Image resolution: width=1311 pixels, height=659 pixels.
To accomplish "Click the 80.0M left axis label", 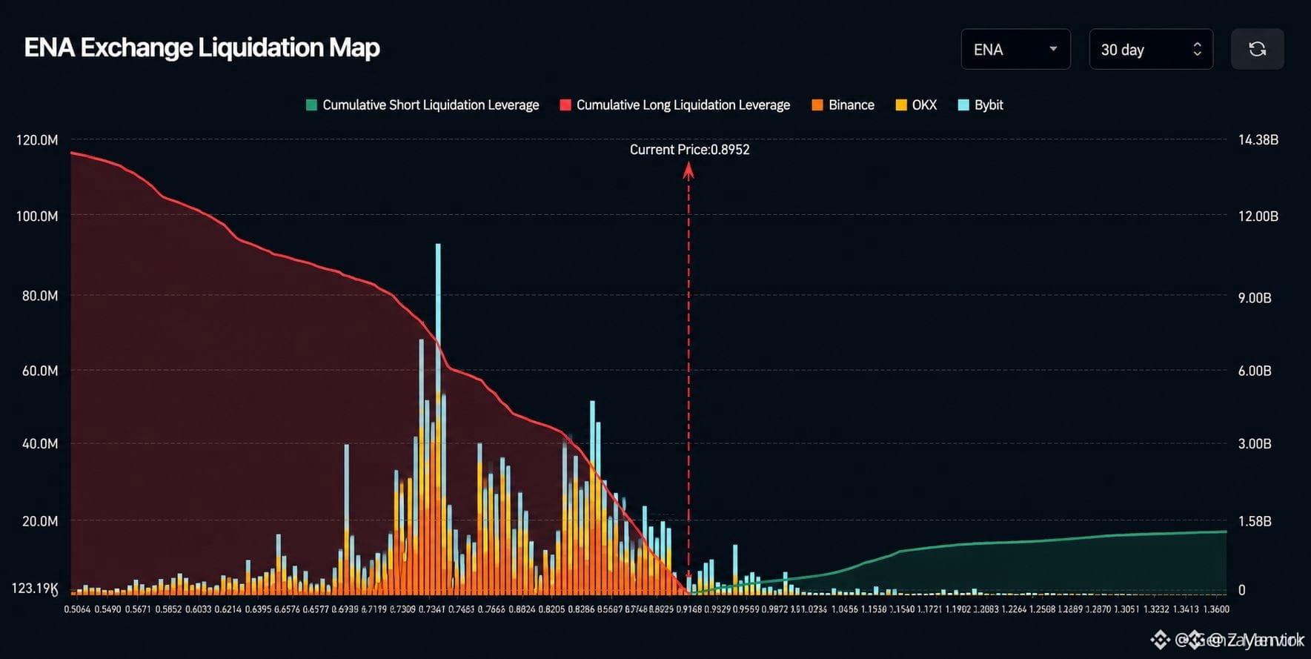I will point(40,296).
